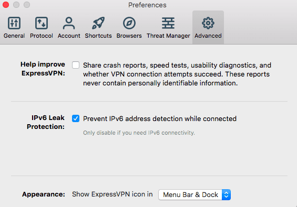The height and width of the screenshot is (207, 297).
Task: Open the General preferences tab
Action: [x=14, y=28]
